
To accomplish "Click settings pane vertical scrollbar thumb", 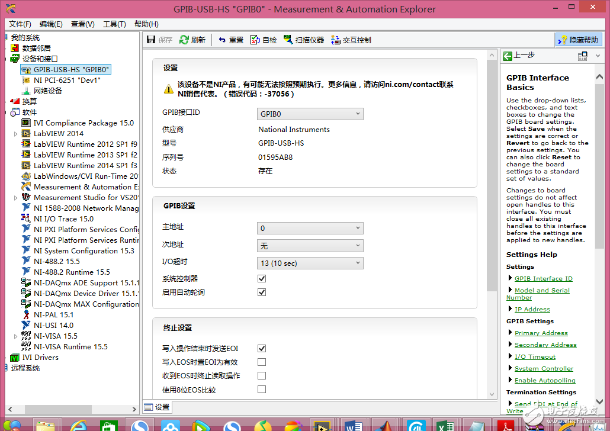I will pos(492,175).
